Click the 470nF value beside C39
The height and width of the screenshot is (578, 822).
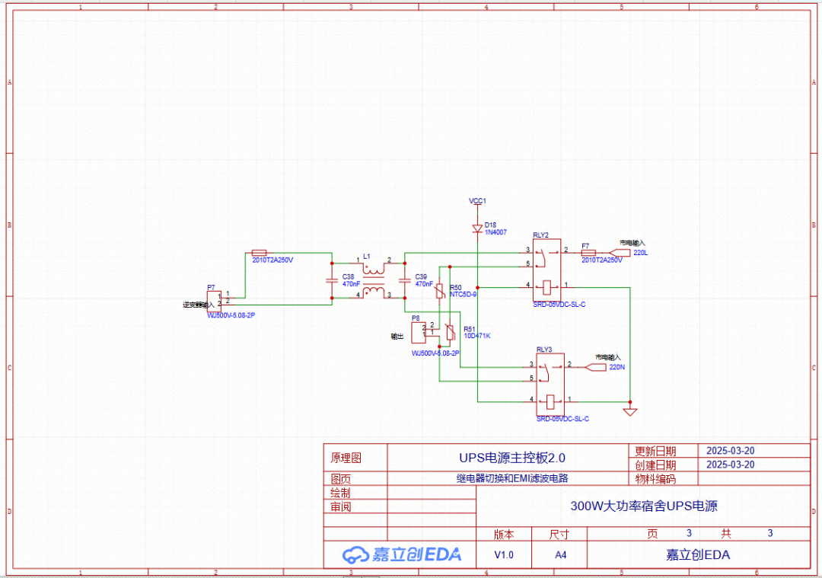pyautogui.click(x=424, y=284)
